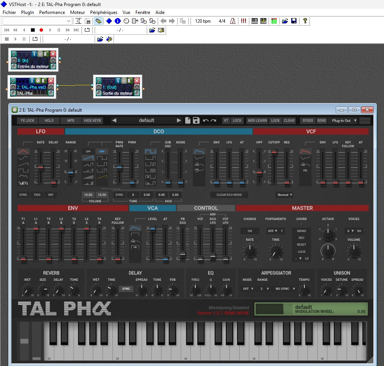Screen dimensions: 384x366
Task: Click the MIDI LEARN button
Action: point(257,120)
